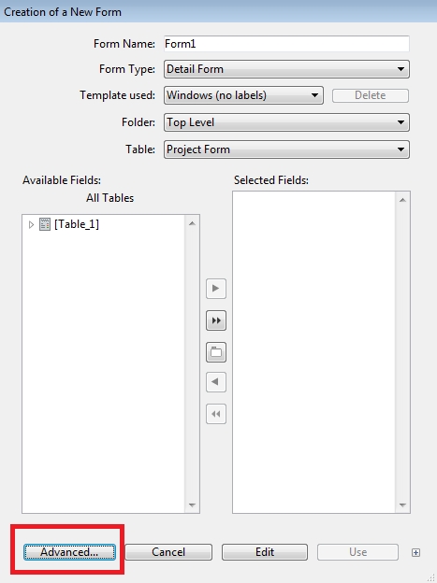Click the new page folder icon button
This screenshot has height=583, width=437.
[x=216, y=352]
